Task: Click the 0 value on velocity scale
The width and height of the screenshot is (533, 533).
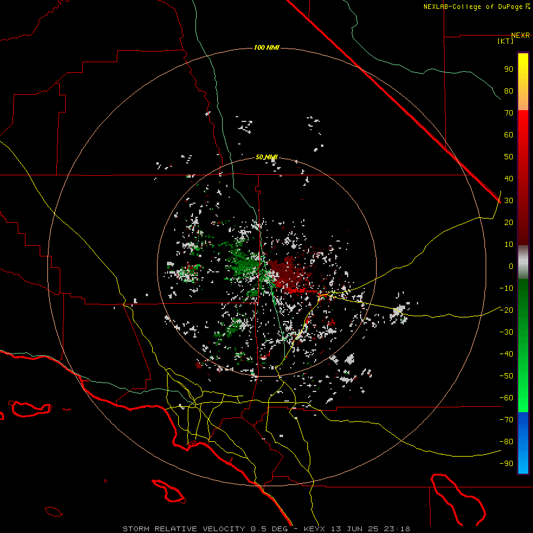Action: (x=511, y=266)
